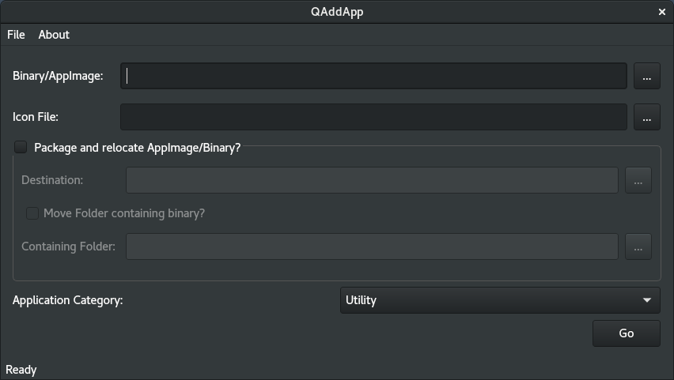Click the Binary/AppImage browse button
Viewport: 674px width, 380px height.
click(x=647, y=76)
